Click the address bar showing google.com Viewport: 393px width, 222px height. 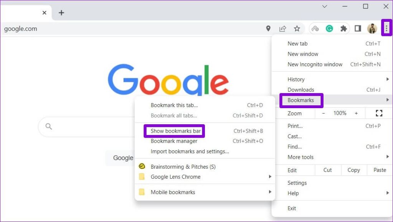20,28
